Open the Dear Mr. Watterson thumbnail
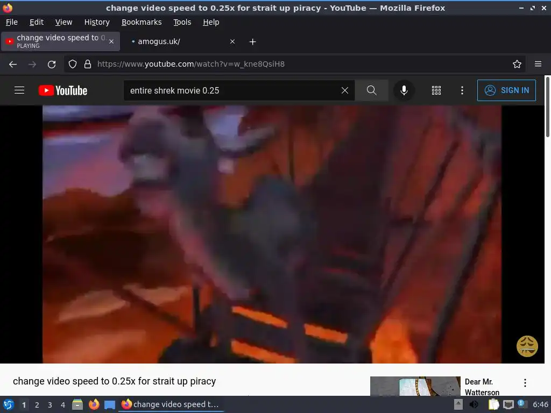Image resolution: width=551 pixels, height=413 pixels. click(415, 386)
